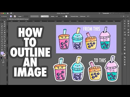Open the Arrange Documents dropdown
The width and height of the screenshot is (130, 97).
pyautogui.click(x=12, y=13)
